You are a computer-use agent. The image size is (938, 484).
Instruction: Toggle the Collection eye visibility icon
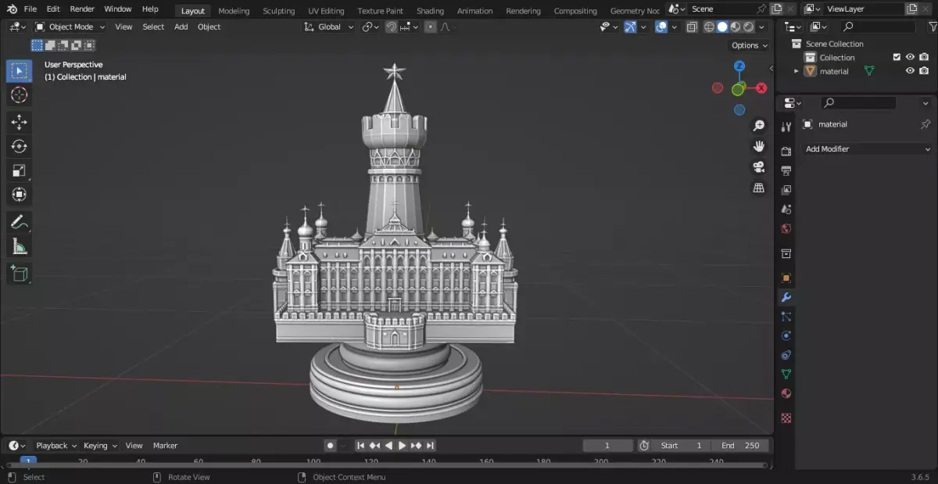coord(910,57)
